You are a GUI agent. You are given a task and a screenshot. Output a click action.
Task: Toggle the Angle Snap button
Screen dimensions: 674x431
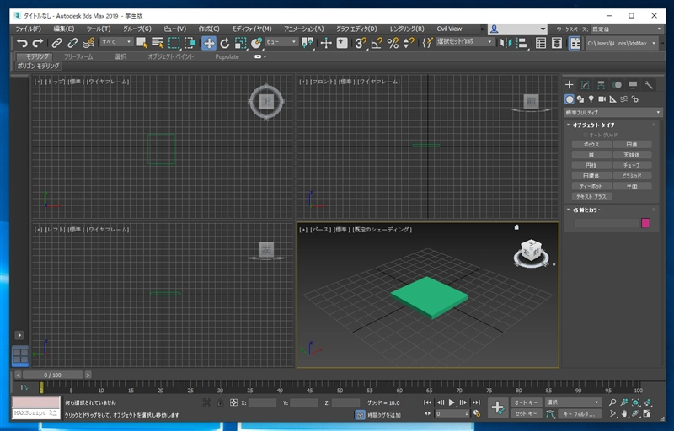coord(377,43)
